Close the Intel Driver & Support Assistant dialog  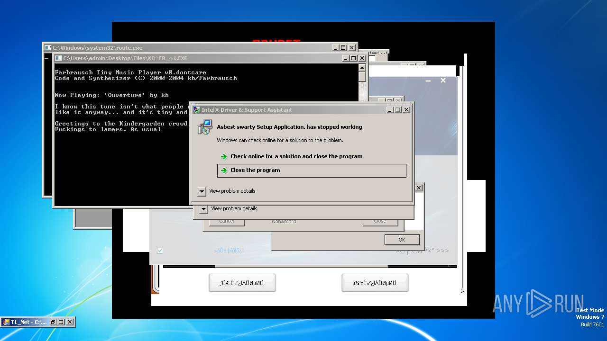click(406, 109)
